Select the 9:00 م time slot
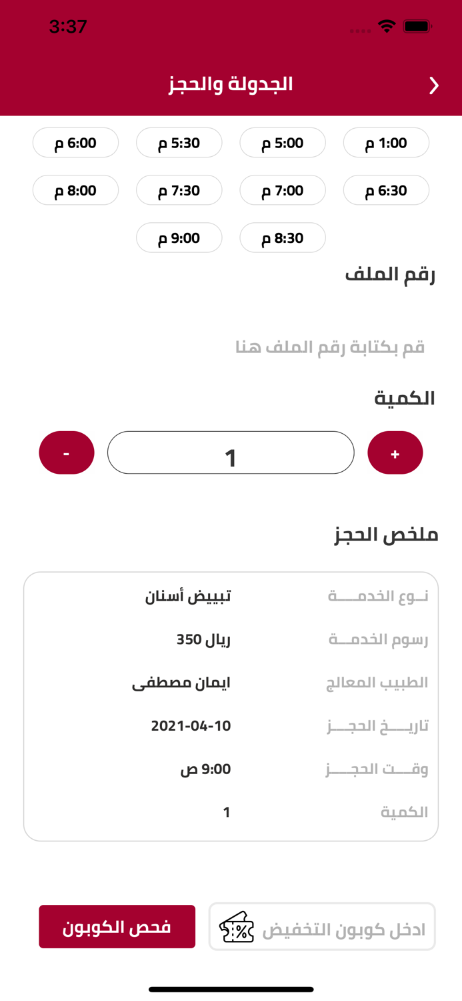462x1001 pixels. click(x=179, y=238)
